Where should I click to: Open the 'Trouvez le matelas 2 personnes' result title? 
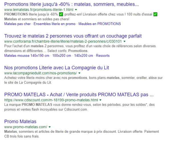point(73,36)
